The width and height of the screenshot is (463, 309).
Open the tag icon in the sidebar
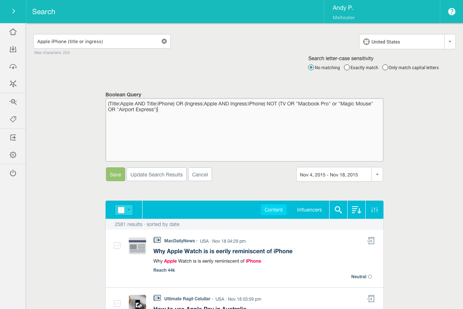(x=13, y=119)
